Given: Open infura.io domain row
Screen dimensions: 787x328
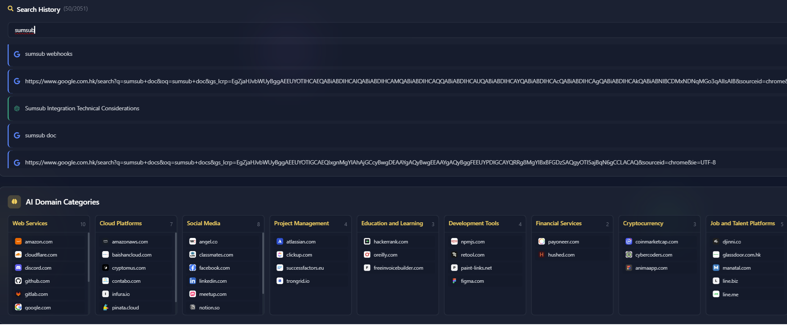Looking at the screenshot, I should point(136,294).
